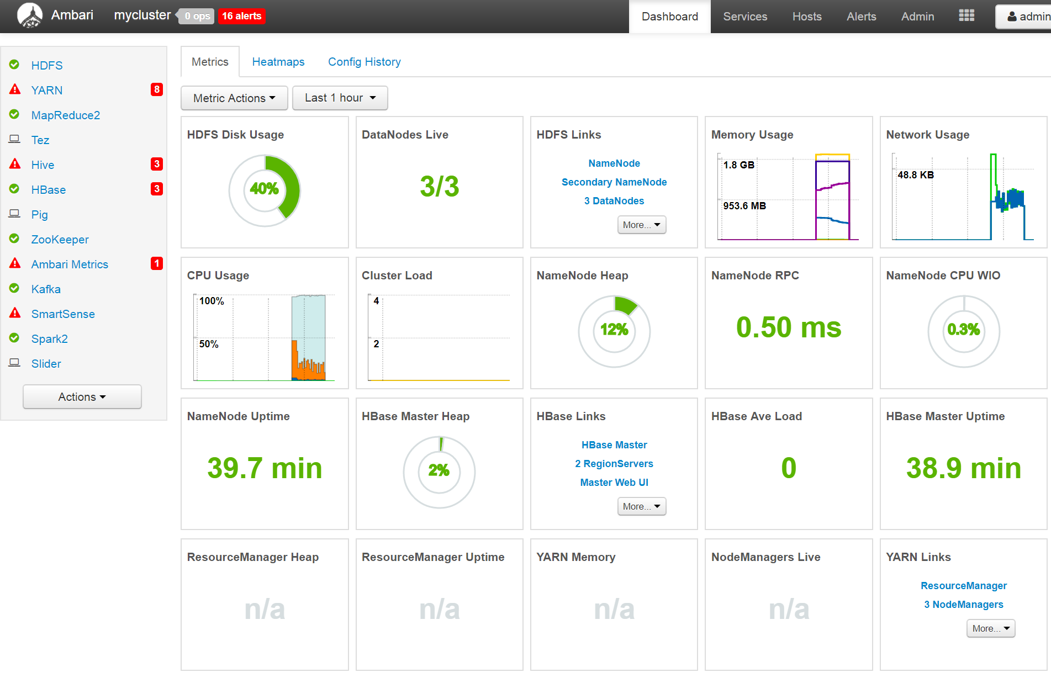Go to the Hosts navbar item
This screenshot has width=1051, height=683.
click(x=807, y=17)
